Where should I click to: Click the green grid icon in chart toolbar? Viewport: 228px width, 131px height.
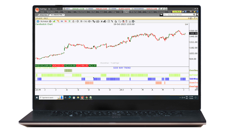point(69,21)
